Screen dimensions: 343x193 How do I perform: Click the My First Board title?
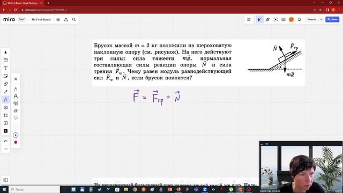(x=41, y=19)
